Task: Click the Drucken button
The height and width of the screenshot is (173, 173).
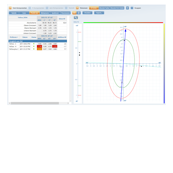Action: pos(87,13)
